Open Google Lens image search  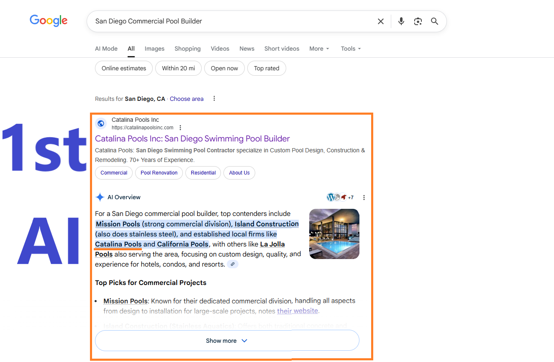pos(418,21)
